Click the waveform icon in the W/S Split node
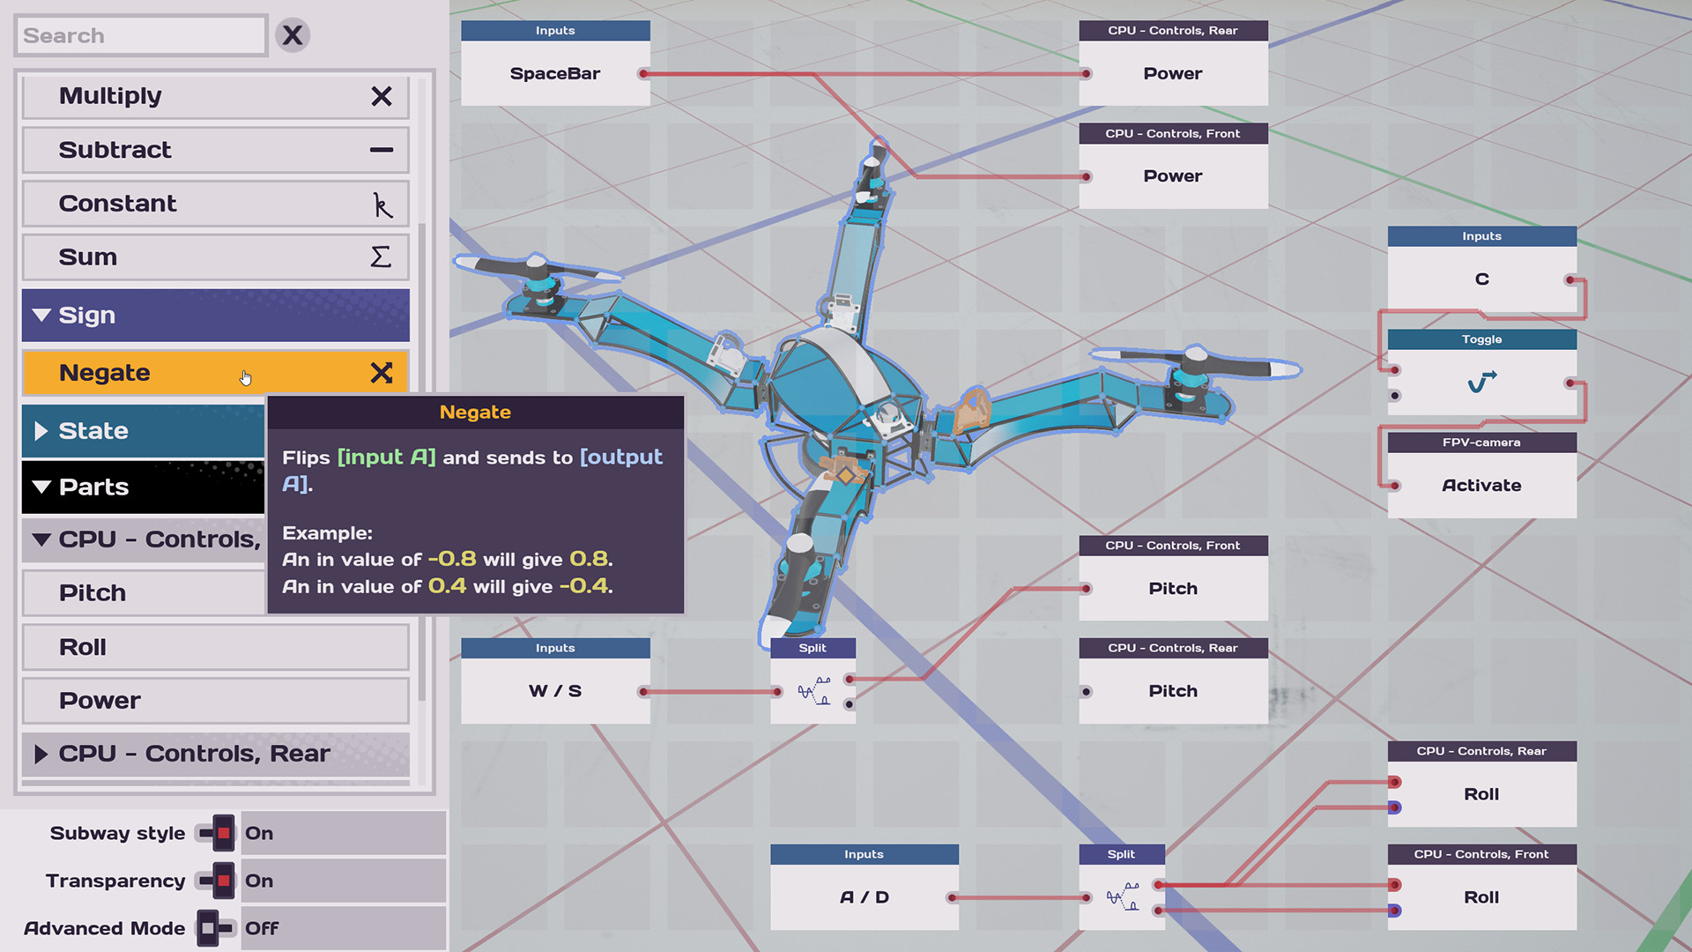 pyautogui.click(x=813, y=691)
